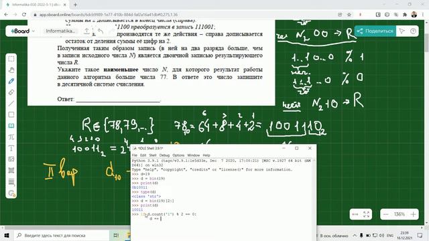Open the lines background tool
429x241 pixels.
pos(11,181)
